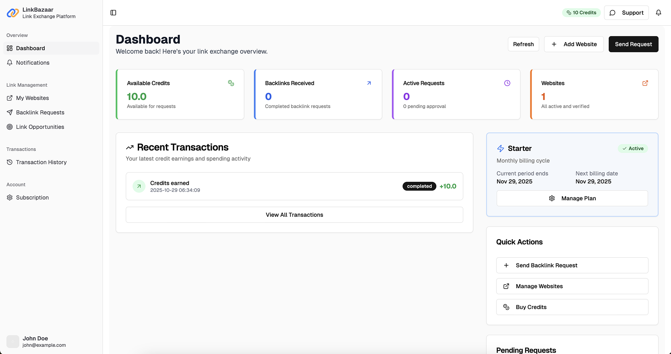Screen dimensions: 671x354
Task: Choose Send Backlink Request quick action
Action: coord(572,265)
